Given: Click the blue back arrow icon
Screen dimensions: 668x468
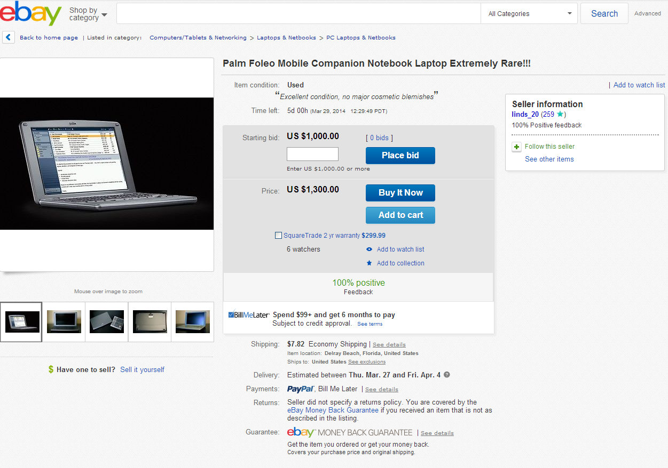Looking at the screenshot, I should [9, 37].
